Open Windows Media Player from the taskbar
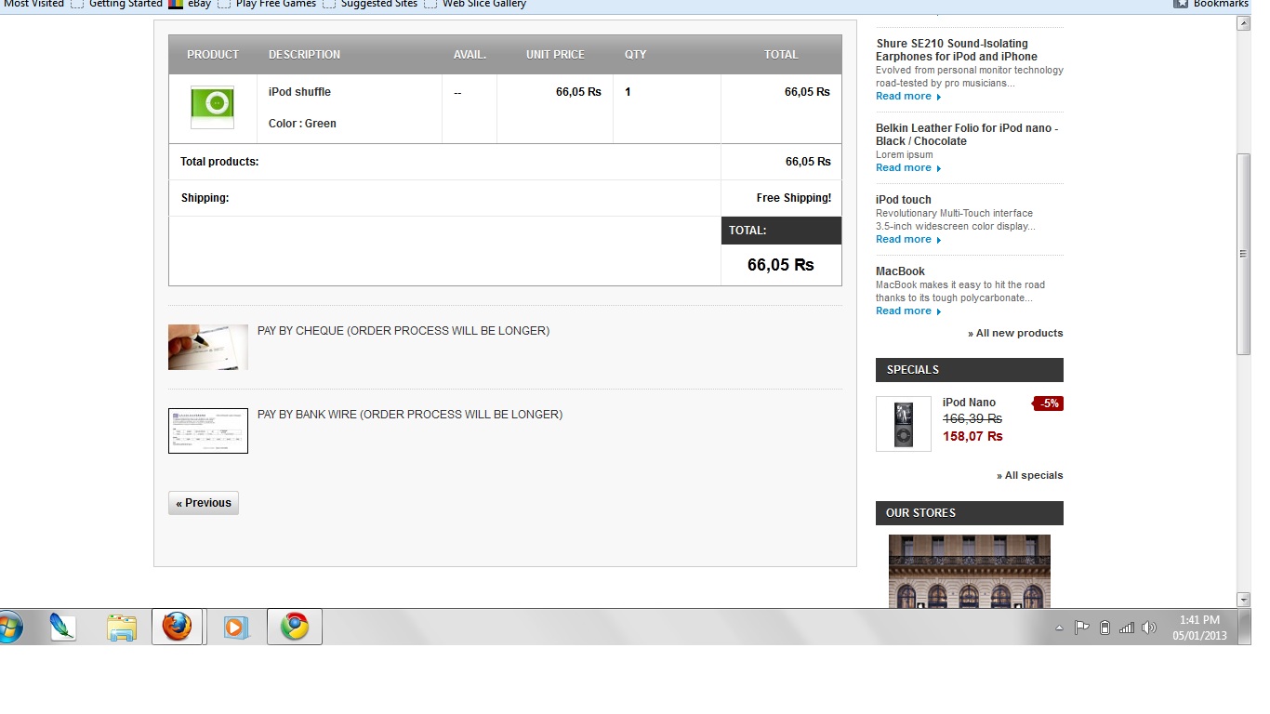The image size is (1270, 714). pyautogui.click(x=236, y=627)
